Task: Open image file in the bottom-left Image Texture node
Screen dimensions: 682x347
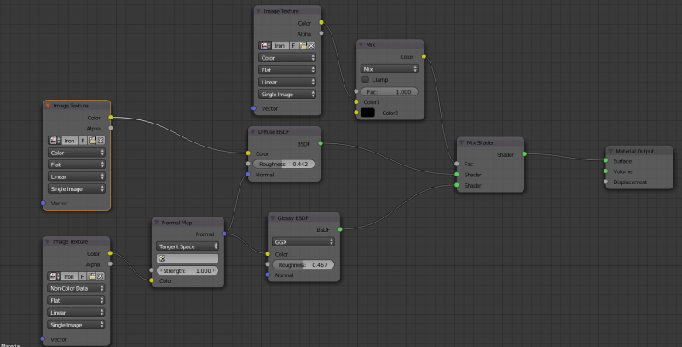Action: click(x=91, y=275)
